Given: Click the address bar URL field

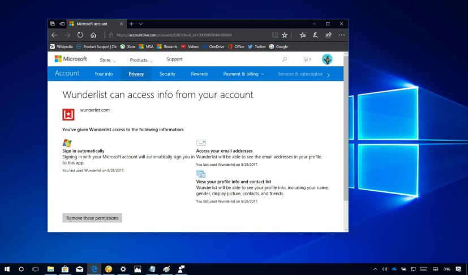Looking at the screenshot, I should coord(188,35).
